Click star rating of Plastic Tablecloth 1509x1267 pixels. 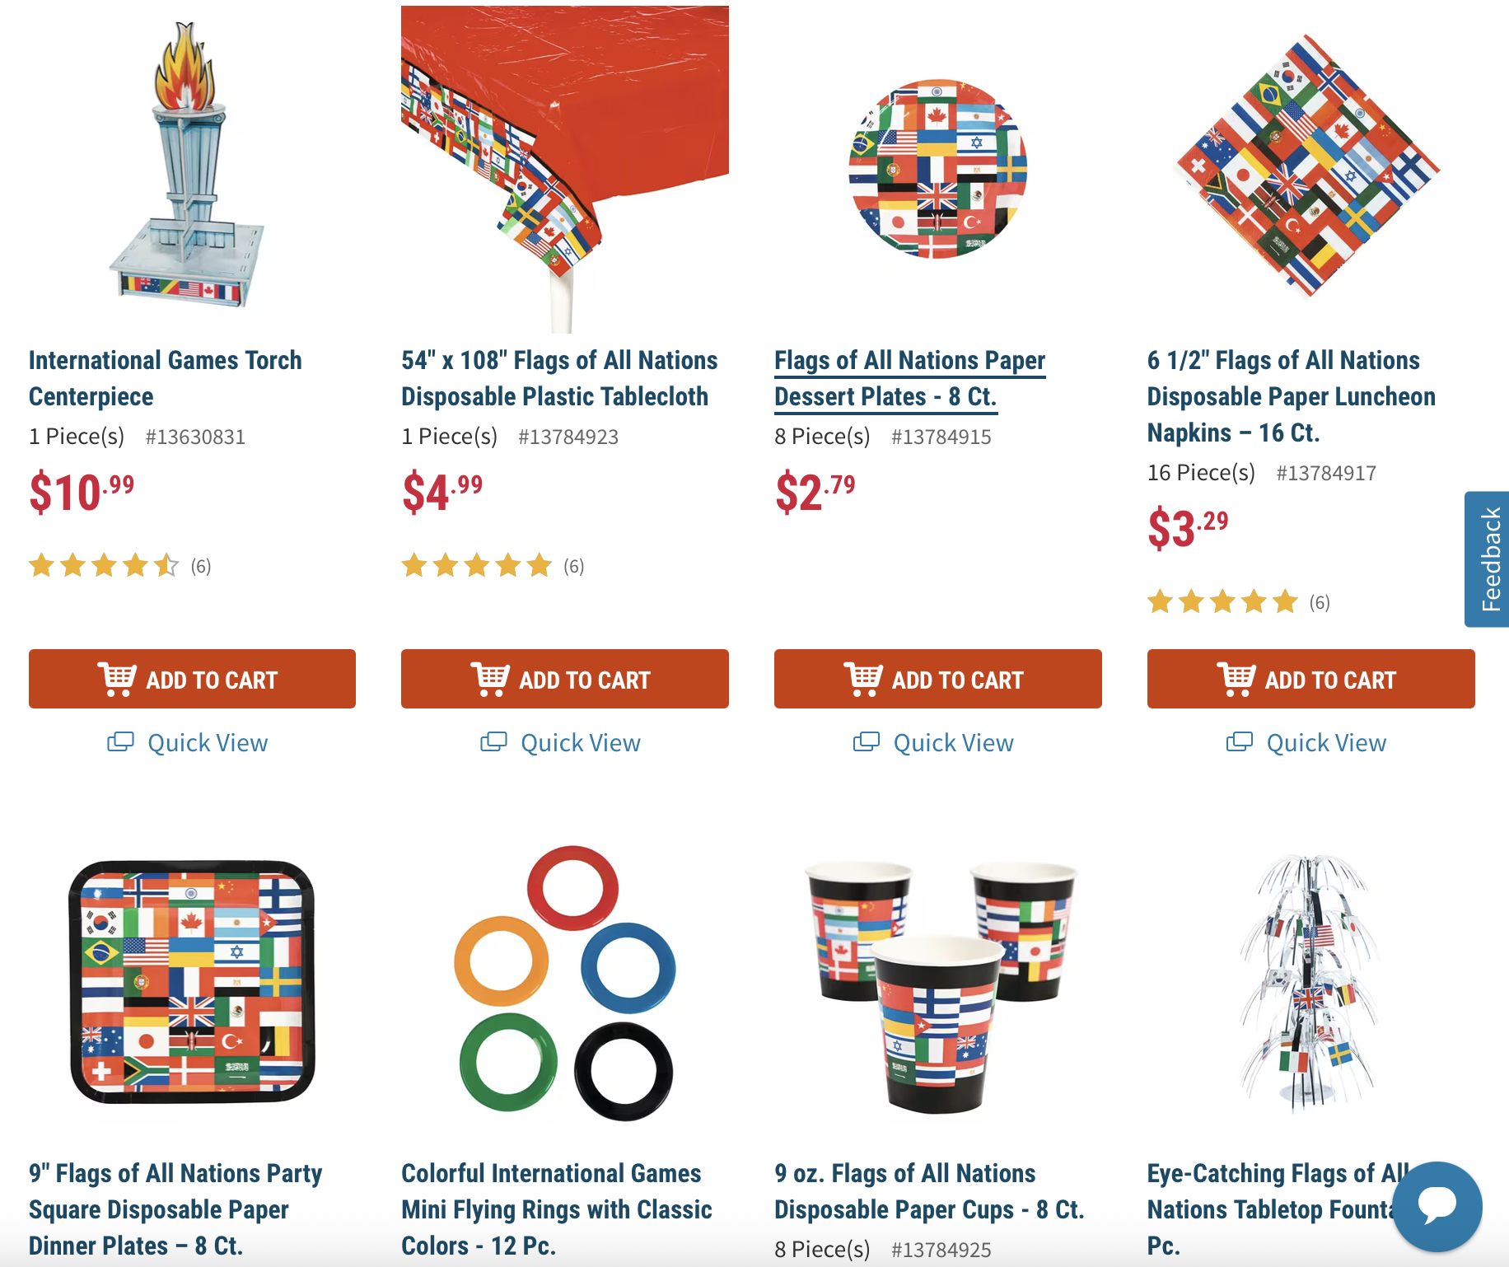[x=477, y=566]
